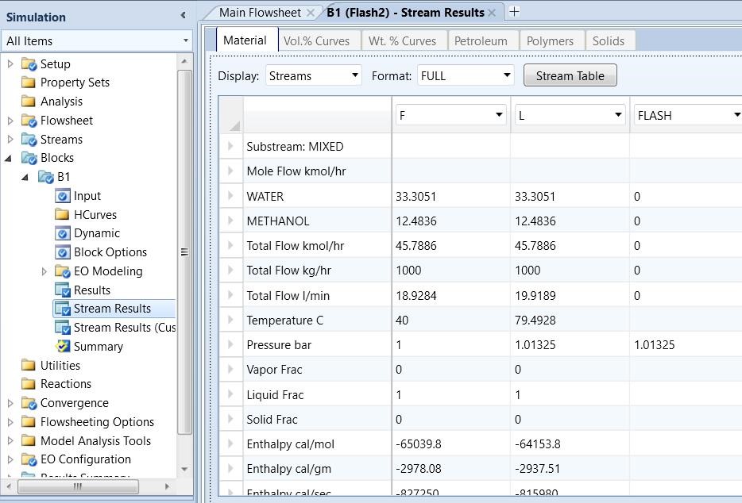Collapse the Blocks tree node

(10, 158)
